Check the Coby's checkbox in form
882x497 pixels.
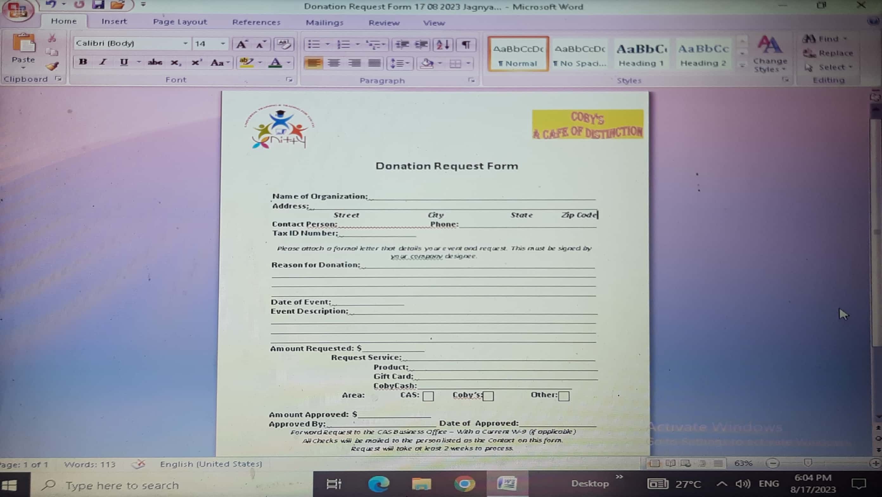tap(488, 396)
